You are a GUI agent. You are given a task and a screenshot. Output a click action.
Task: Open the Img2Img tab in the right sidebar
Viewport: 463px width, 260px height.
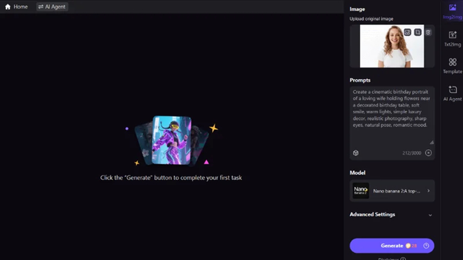click(453, 12)
